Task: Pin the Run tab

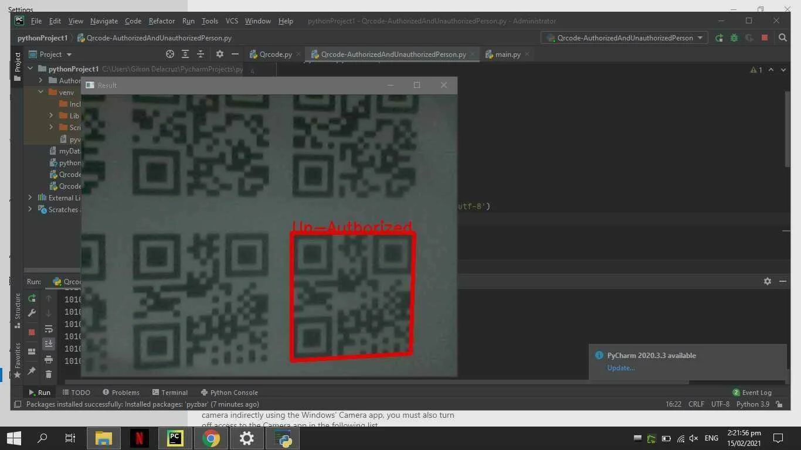Action: tap(32, 371)
